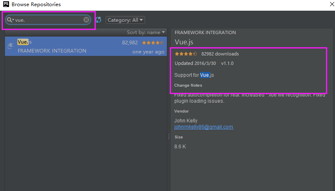Click the '82982 downloads' text
This screenshot has height=191, width=335.
point(220,54)
